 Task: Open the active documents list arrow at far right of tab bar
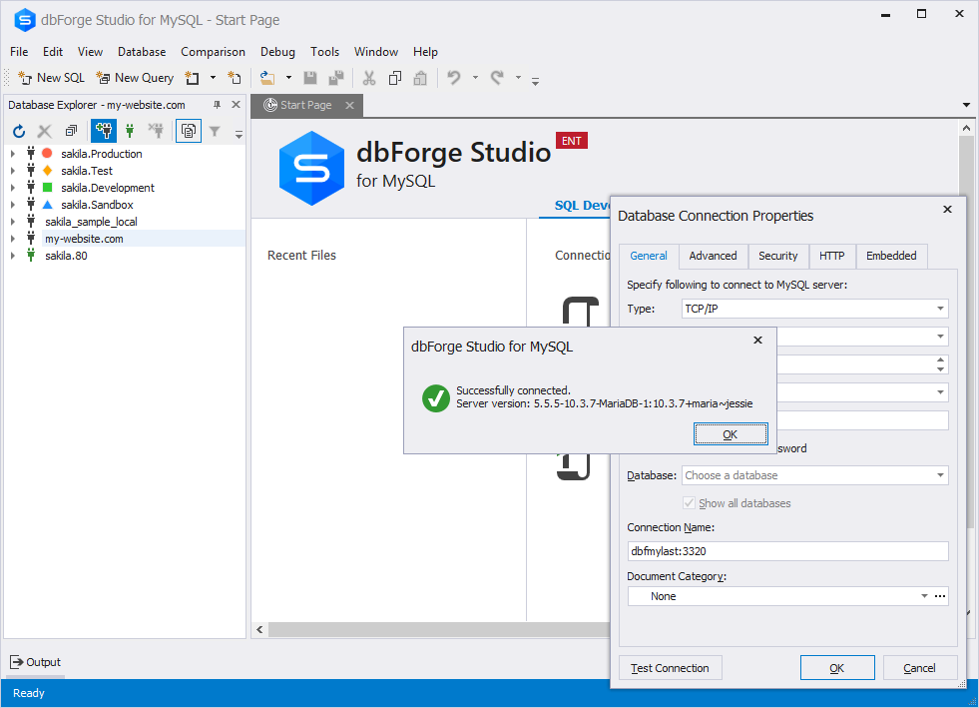pos(966,105)
